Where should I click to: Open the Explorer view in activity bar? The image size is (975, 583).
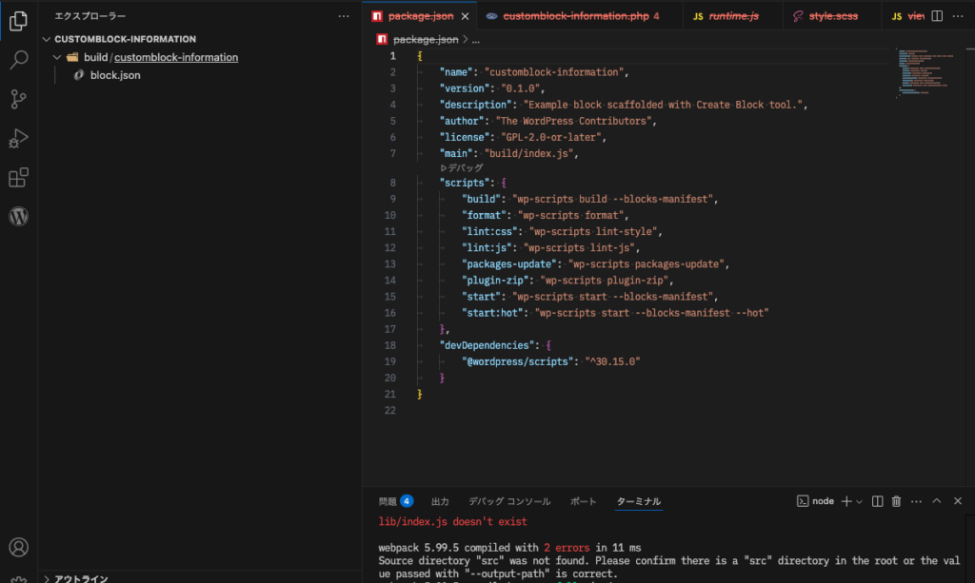coord(18,21)
